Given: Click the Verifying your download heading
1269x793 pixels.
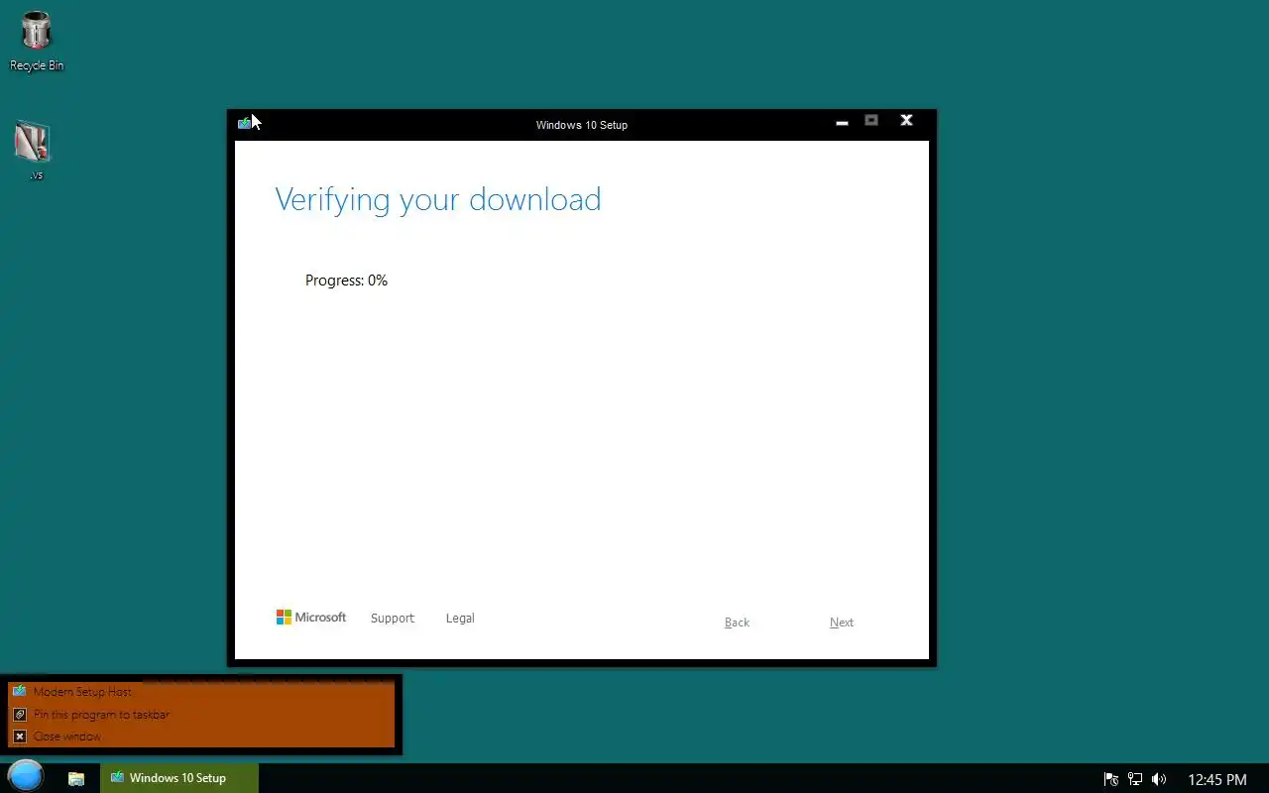Looking at the screenshot, I should (x=437, y=199).
